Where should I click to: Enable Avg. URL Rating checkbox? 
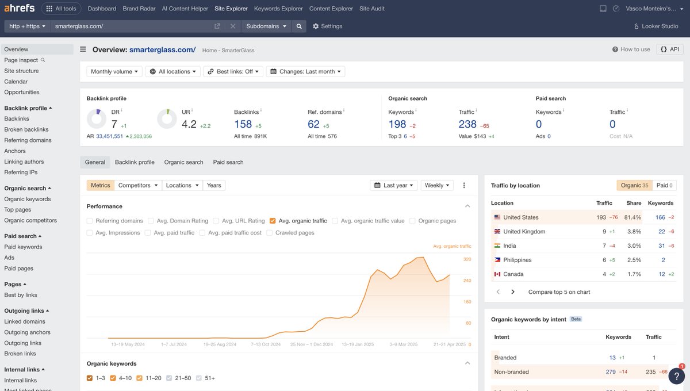216,221
